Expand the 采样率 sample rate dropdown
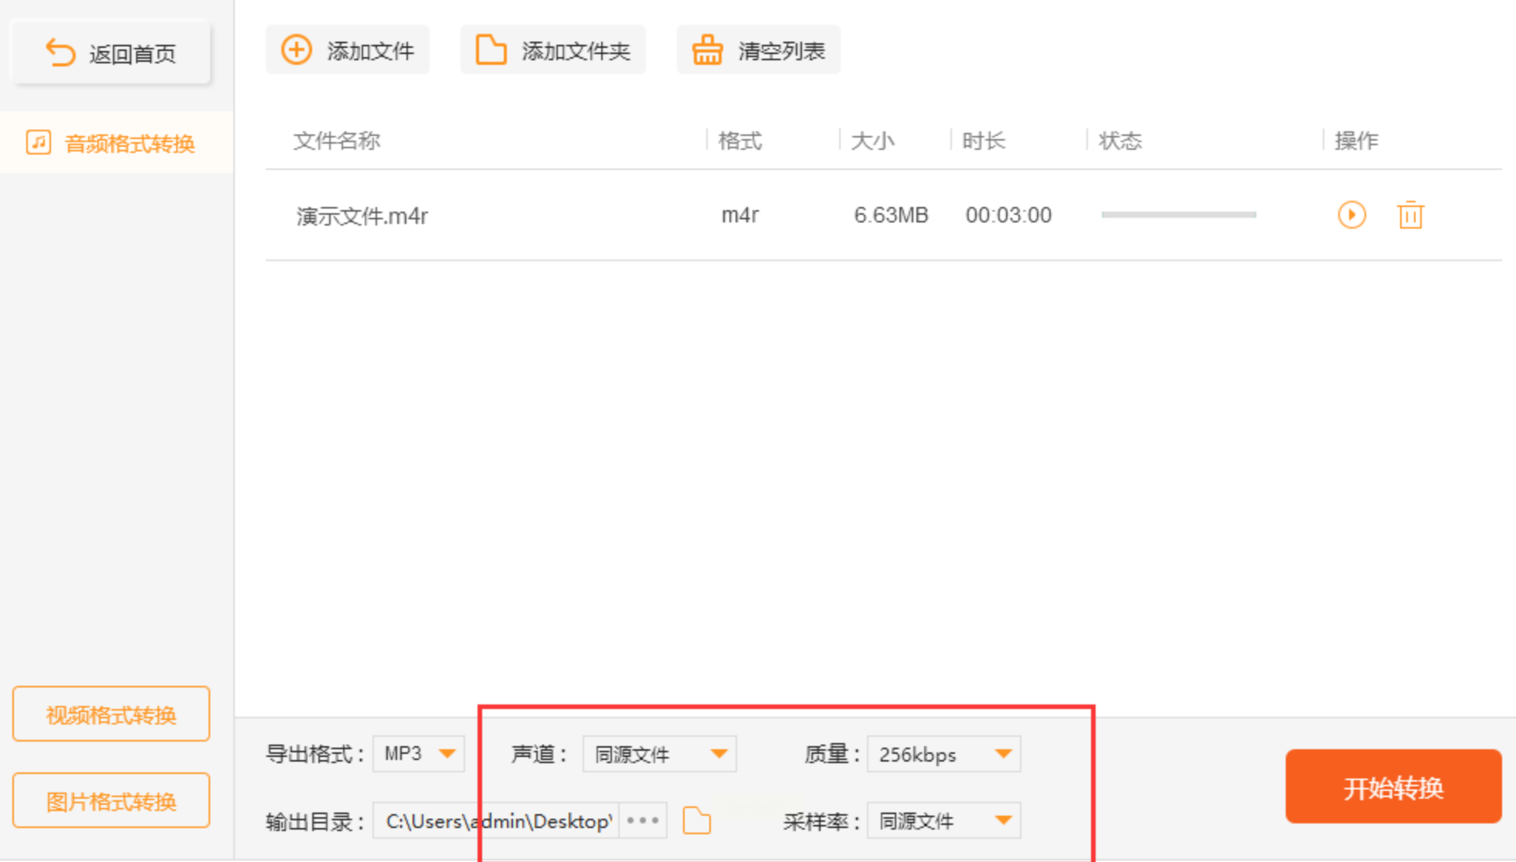This screenshot has width=1516, height=862. click(943, 820)
